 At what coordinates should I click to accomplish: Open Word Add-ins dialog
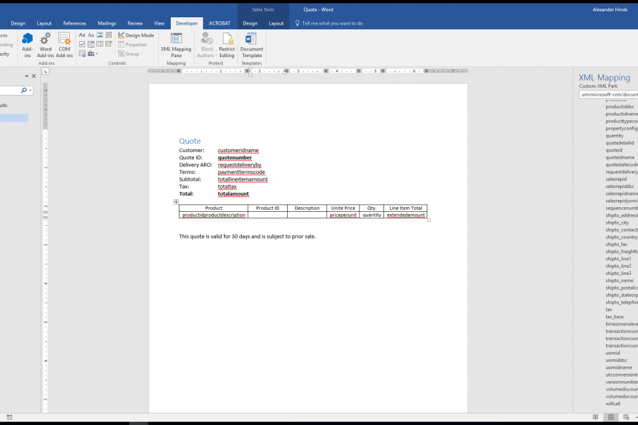click(46, 44)
